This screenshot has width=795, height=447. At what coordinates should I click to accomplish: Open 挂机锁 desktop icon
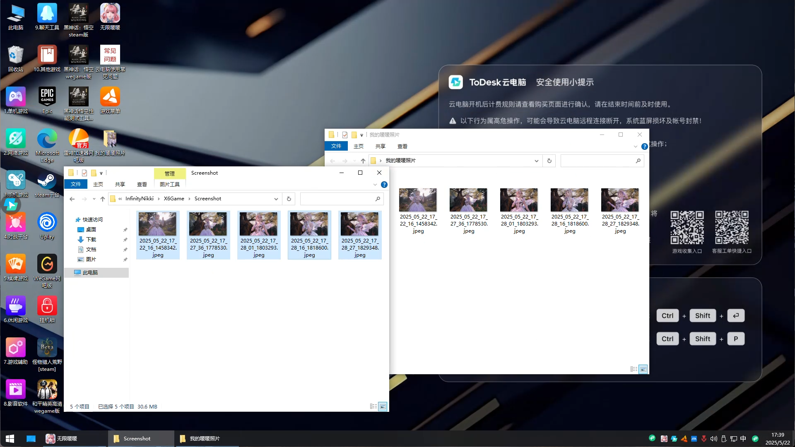pos(47,310)
